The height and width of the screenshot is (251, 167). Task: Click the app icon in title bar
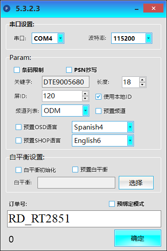(7, 8)
